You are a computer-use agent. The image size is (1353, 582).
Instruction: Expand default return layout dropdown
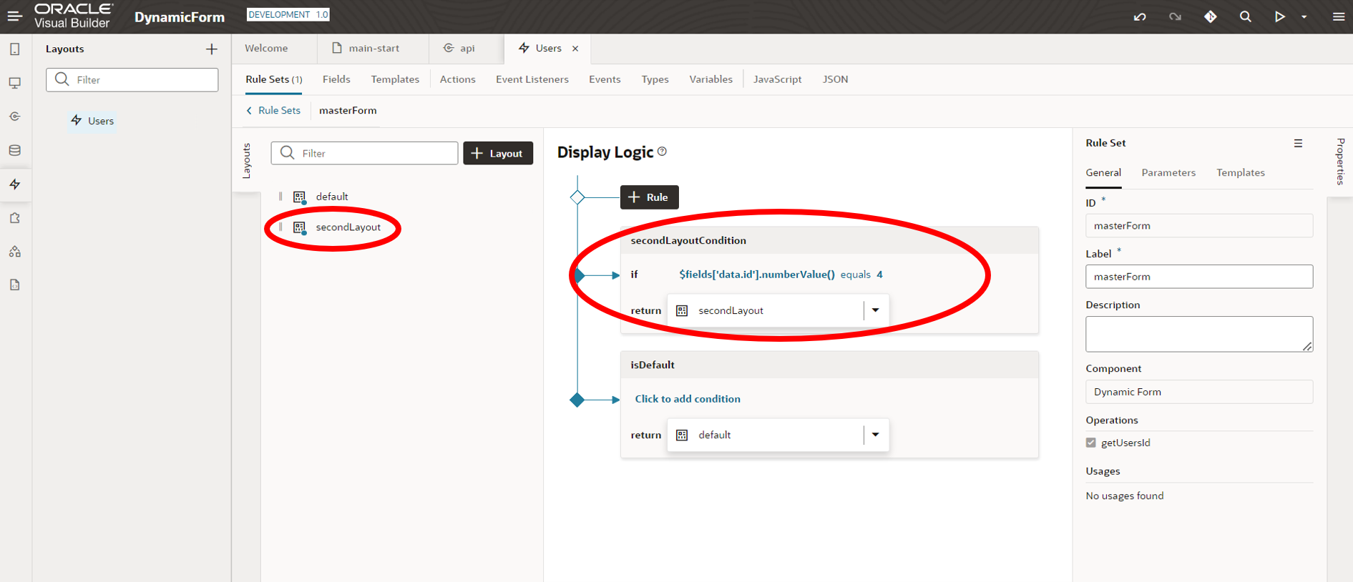(x=875, y=435)
